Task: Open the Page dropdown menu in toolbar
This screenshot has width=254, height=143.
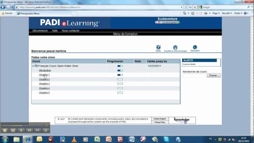Action: click(x=216, y=13)
